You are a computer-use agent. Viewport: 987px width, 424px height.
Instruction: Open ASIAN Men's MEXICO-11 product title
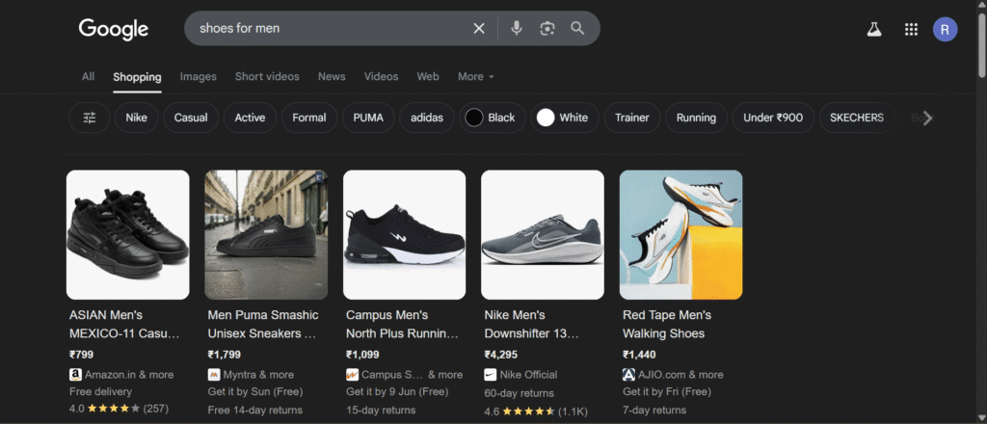pos(124,324)
